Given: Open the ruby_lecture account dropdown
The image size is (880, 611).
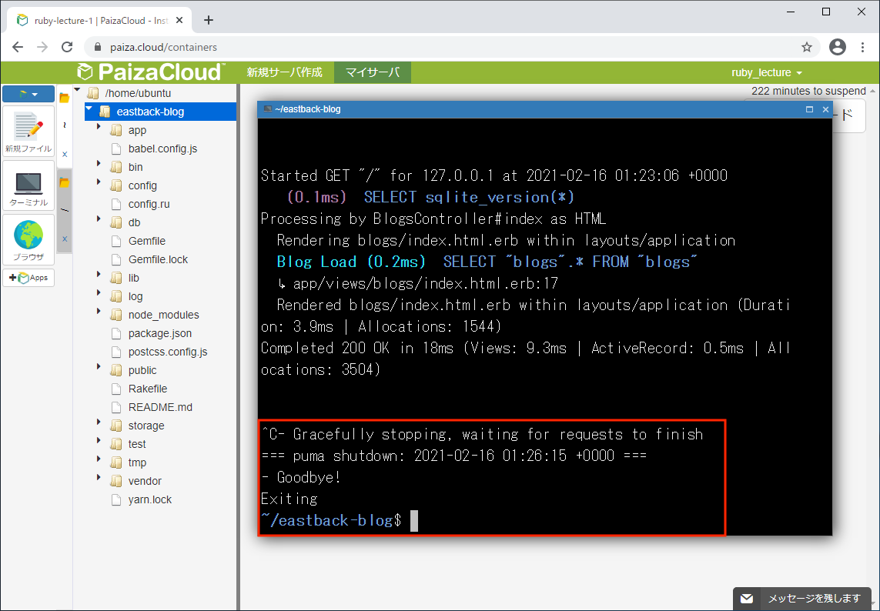Looking at the screenshot, I should pos(766,72).
